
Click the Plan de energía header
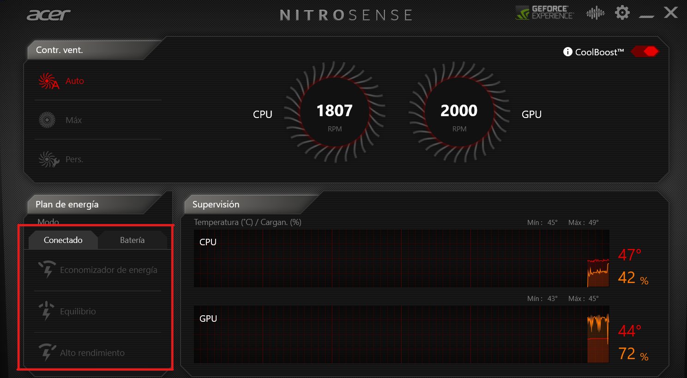coord(95,204)
